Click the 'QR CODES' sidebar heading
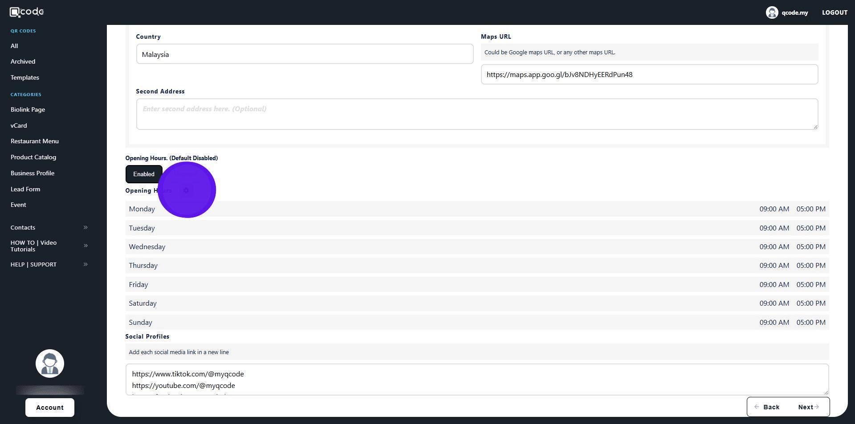This screenshot has width=855, height=424. point(23,31)
